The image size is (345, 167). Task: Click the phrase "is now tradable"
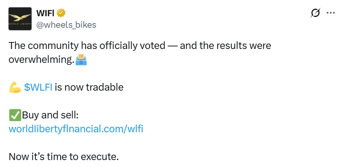tap(89, 87)
